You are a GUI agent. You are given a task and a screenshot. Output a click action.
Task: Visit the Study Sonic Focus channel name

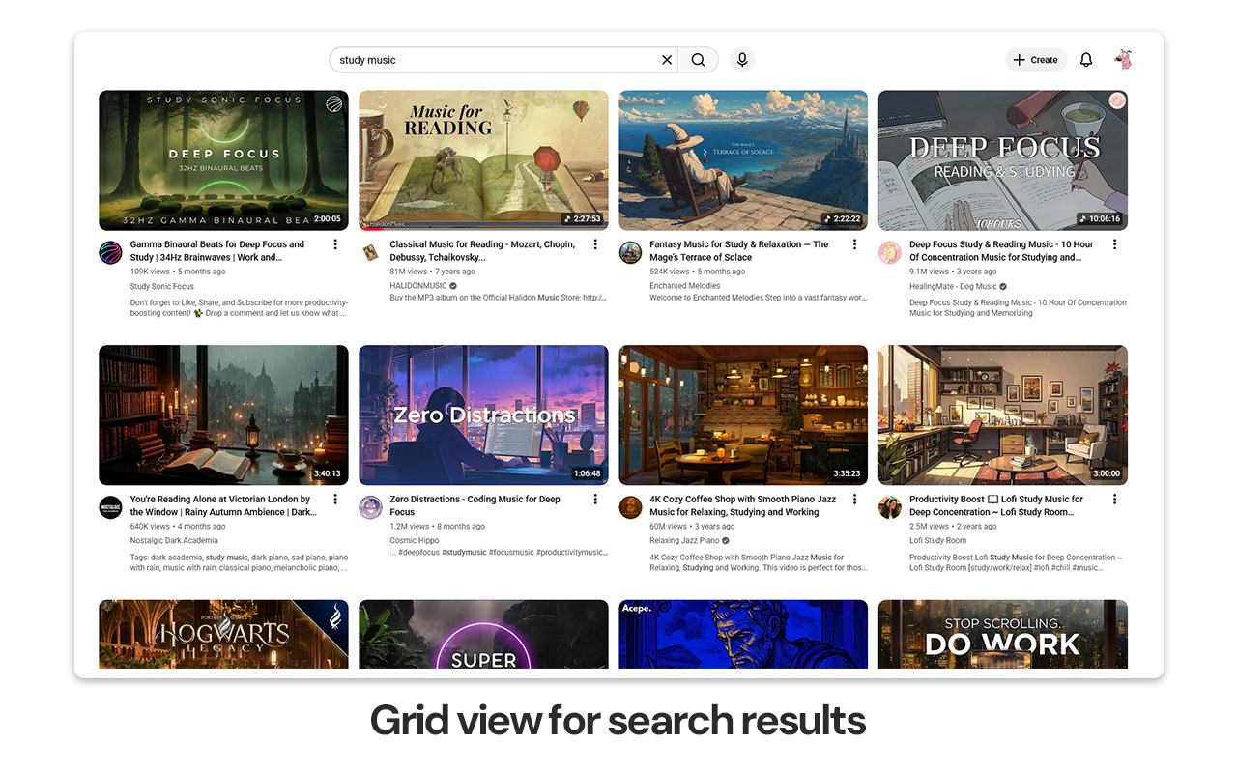pyautogui.click(x=162, y=286)
